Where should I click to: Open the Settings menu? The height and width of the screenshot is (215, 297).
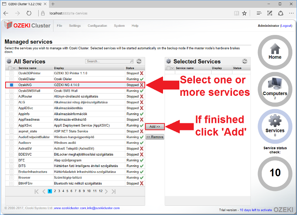75,26
